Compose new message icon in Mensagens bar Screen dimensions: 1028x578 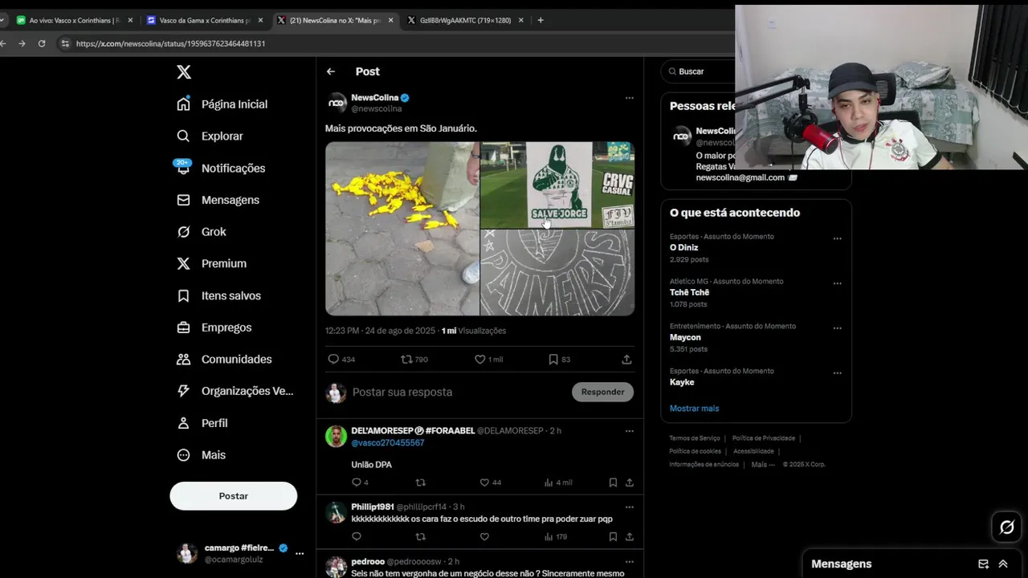click(983, 564)
